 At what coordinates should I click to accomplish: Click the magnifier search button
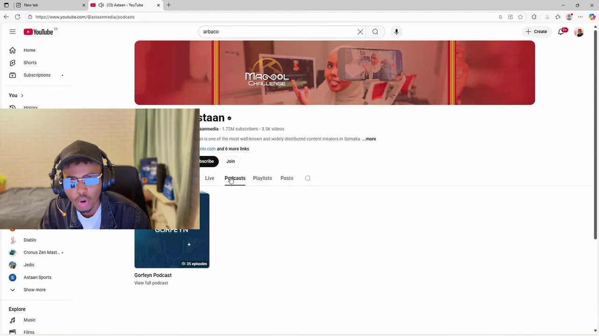pos(375,32)
